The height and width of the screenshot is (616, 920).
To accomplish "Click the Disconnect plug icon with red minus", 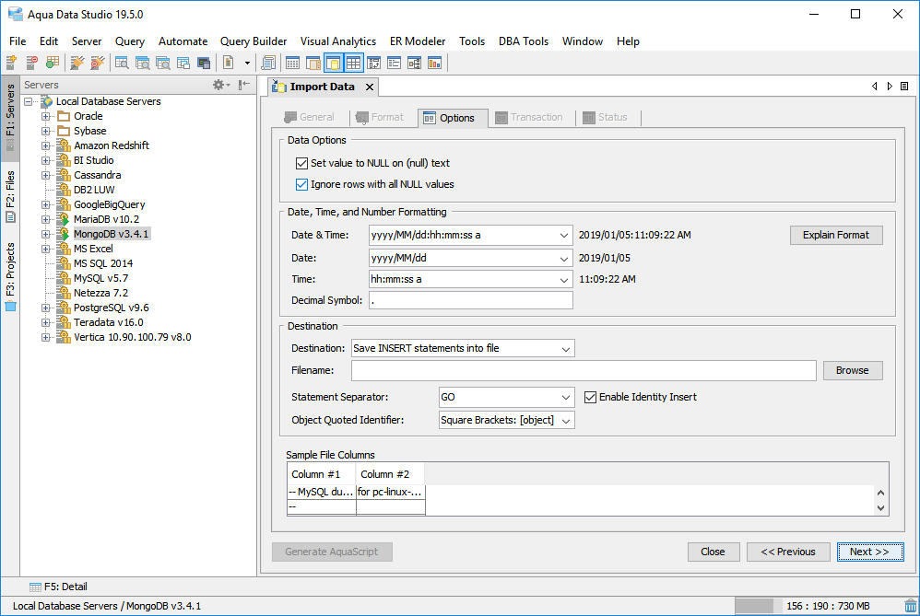I will point(98,63).
